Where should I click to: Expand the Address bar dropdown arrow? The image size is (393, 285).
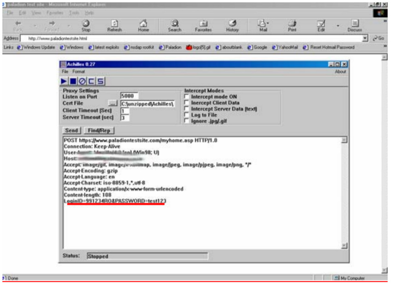(x=366, y=39)
